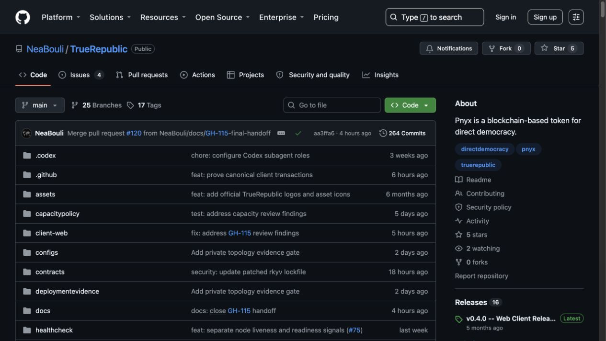Click the repository book icon beside NeaBouli

click(19, 49)
